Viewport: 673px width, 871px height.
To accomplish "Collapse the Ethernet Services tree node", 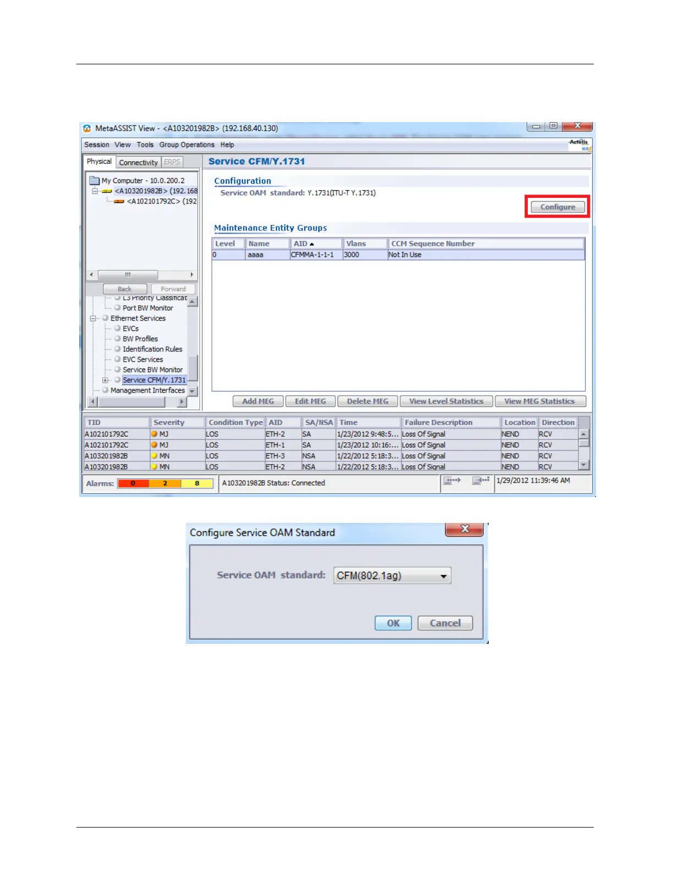I will [93, 318].
